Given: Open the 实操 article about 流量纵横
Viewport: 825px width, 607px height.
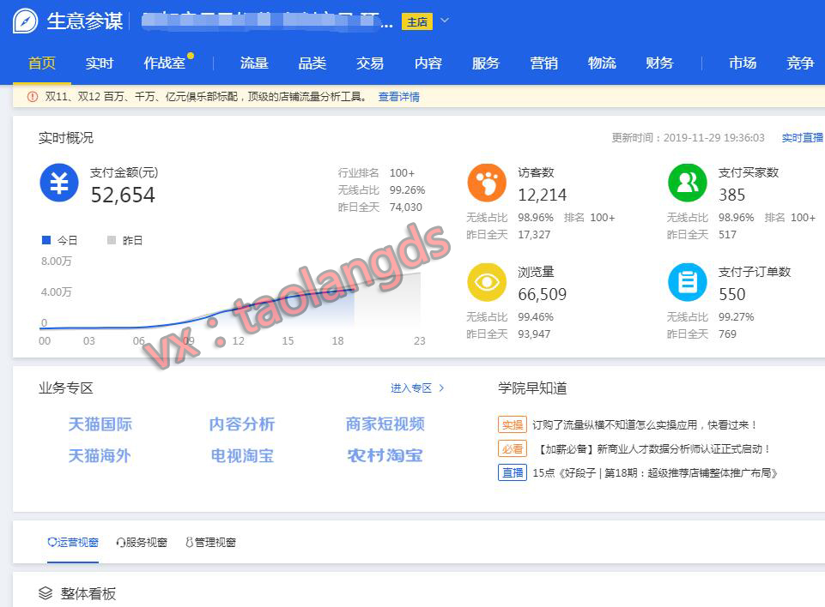Looking at the screenshot, I should click(x=645, y=424).
